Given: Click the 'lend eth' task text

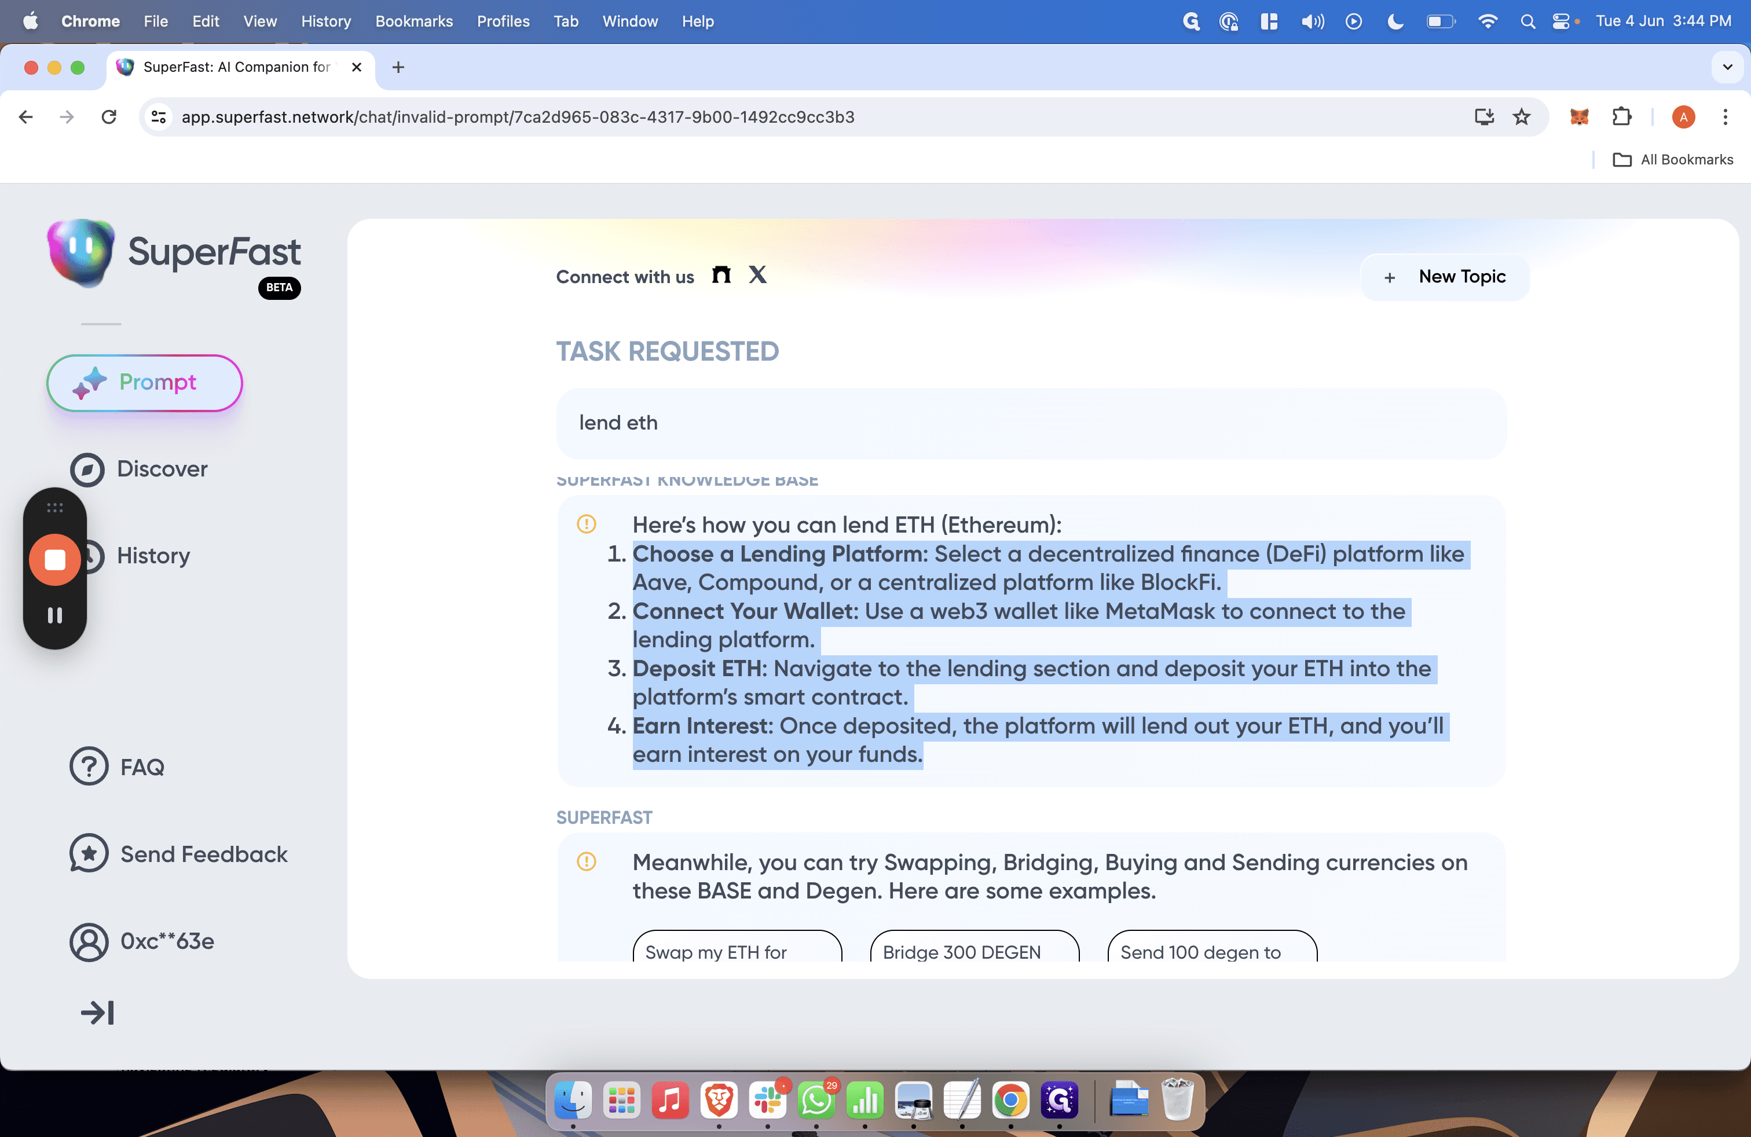Looking at the screenshot, I should pos(618,423).
